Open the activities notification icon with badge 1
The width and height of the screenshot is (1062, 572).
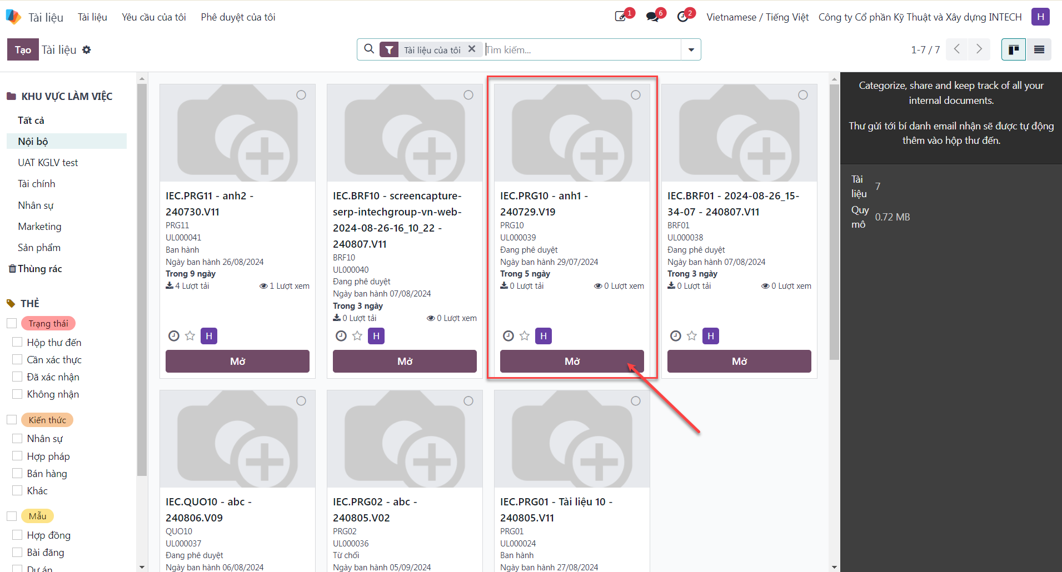coord(621,17)
